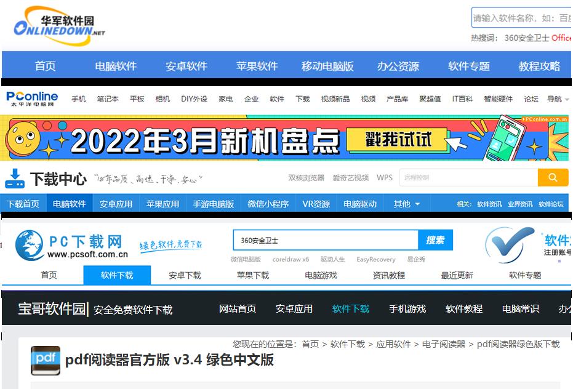The width and height of the screenshot is (573, 389).
Task: Expand the 导航 dropdown in PConline nav
Action: coord(558,98)
